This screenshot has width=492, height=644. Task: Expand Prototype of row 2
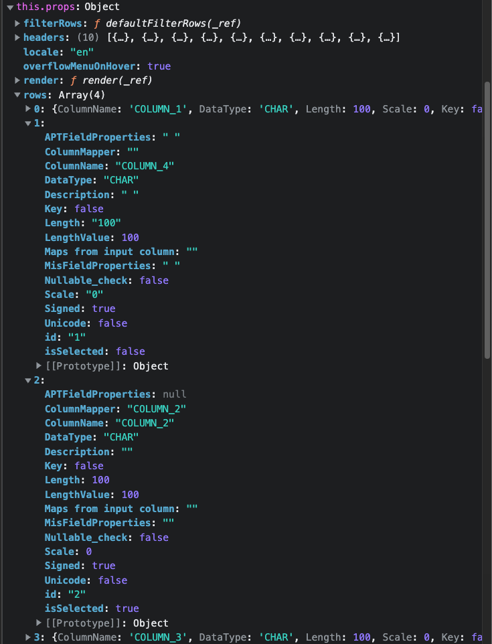39,623
